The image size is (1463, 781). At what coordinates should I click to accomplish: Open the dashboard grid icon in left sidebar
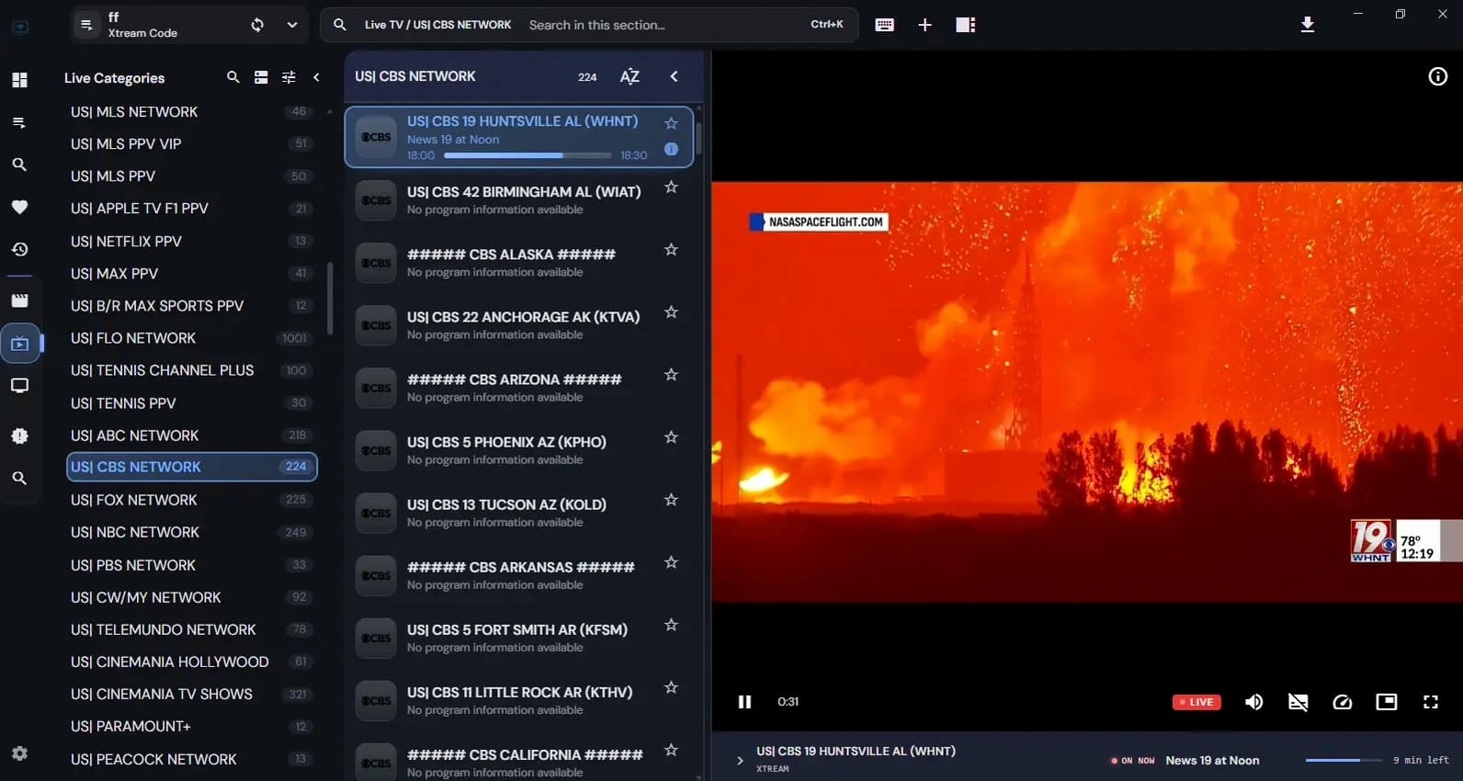[x=19, y=80]
